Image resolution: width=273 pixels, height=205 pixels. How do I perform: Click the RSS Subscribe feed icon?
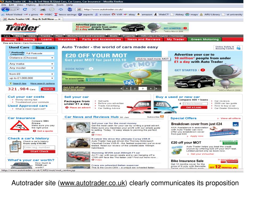[162, 117]
